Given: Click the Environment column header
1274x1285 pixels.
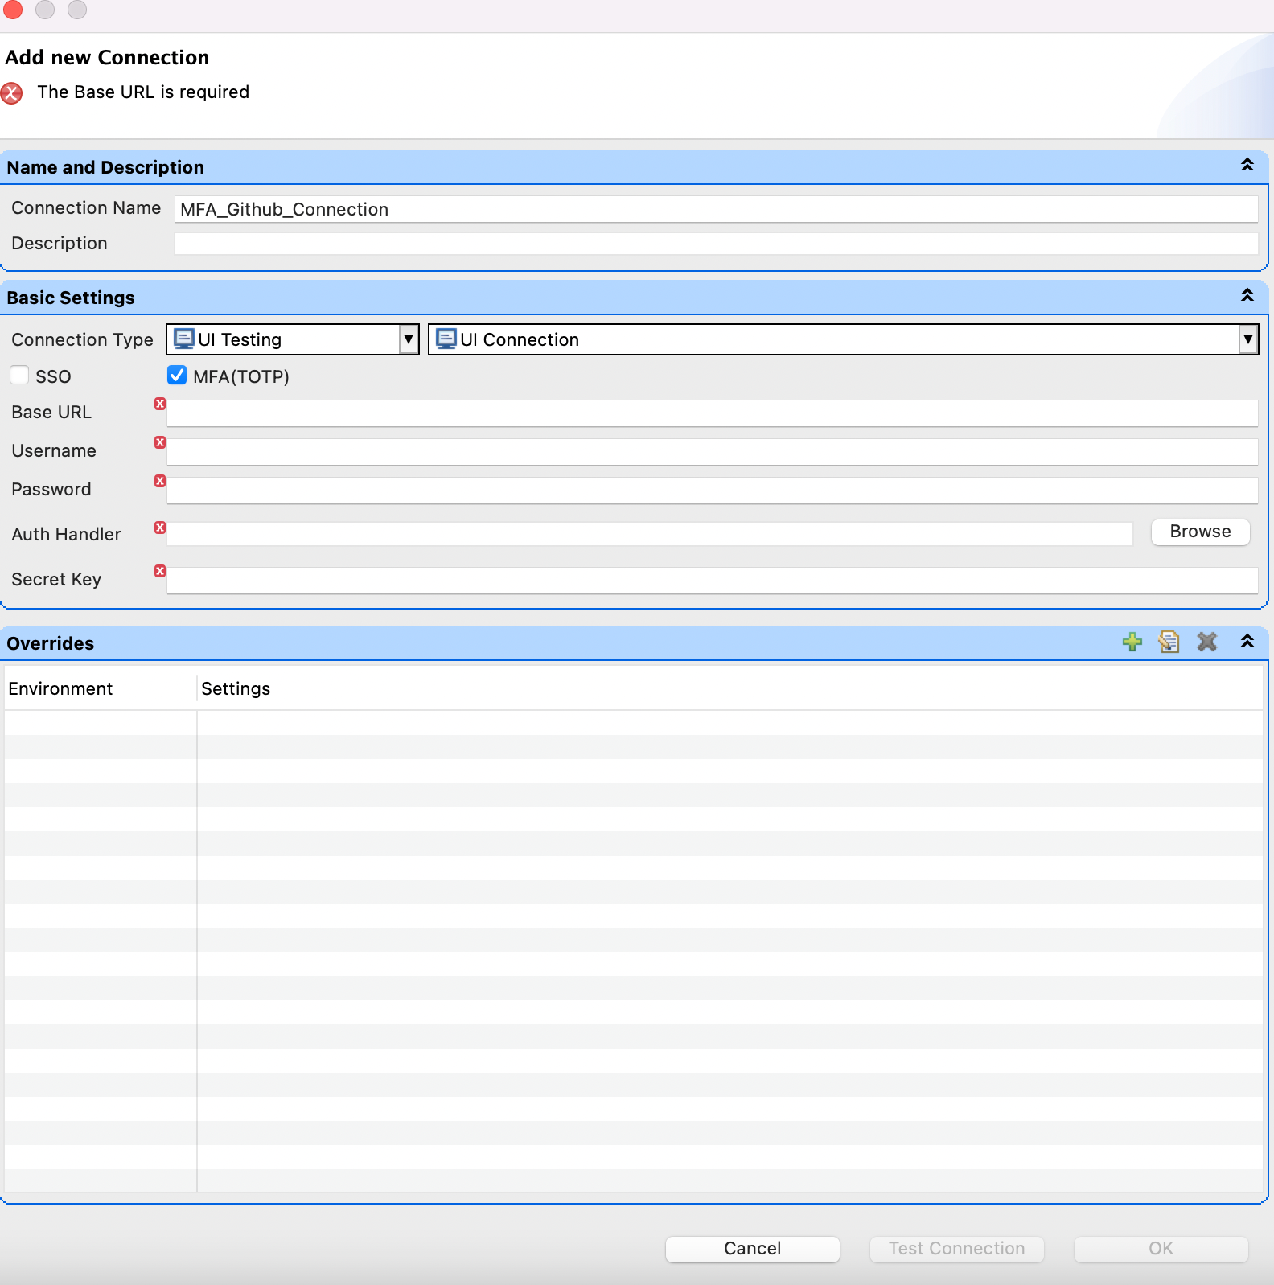Looking at the screenshot, I should pos(100,689).
